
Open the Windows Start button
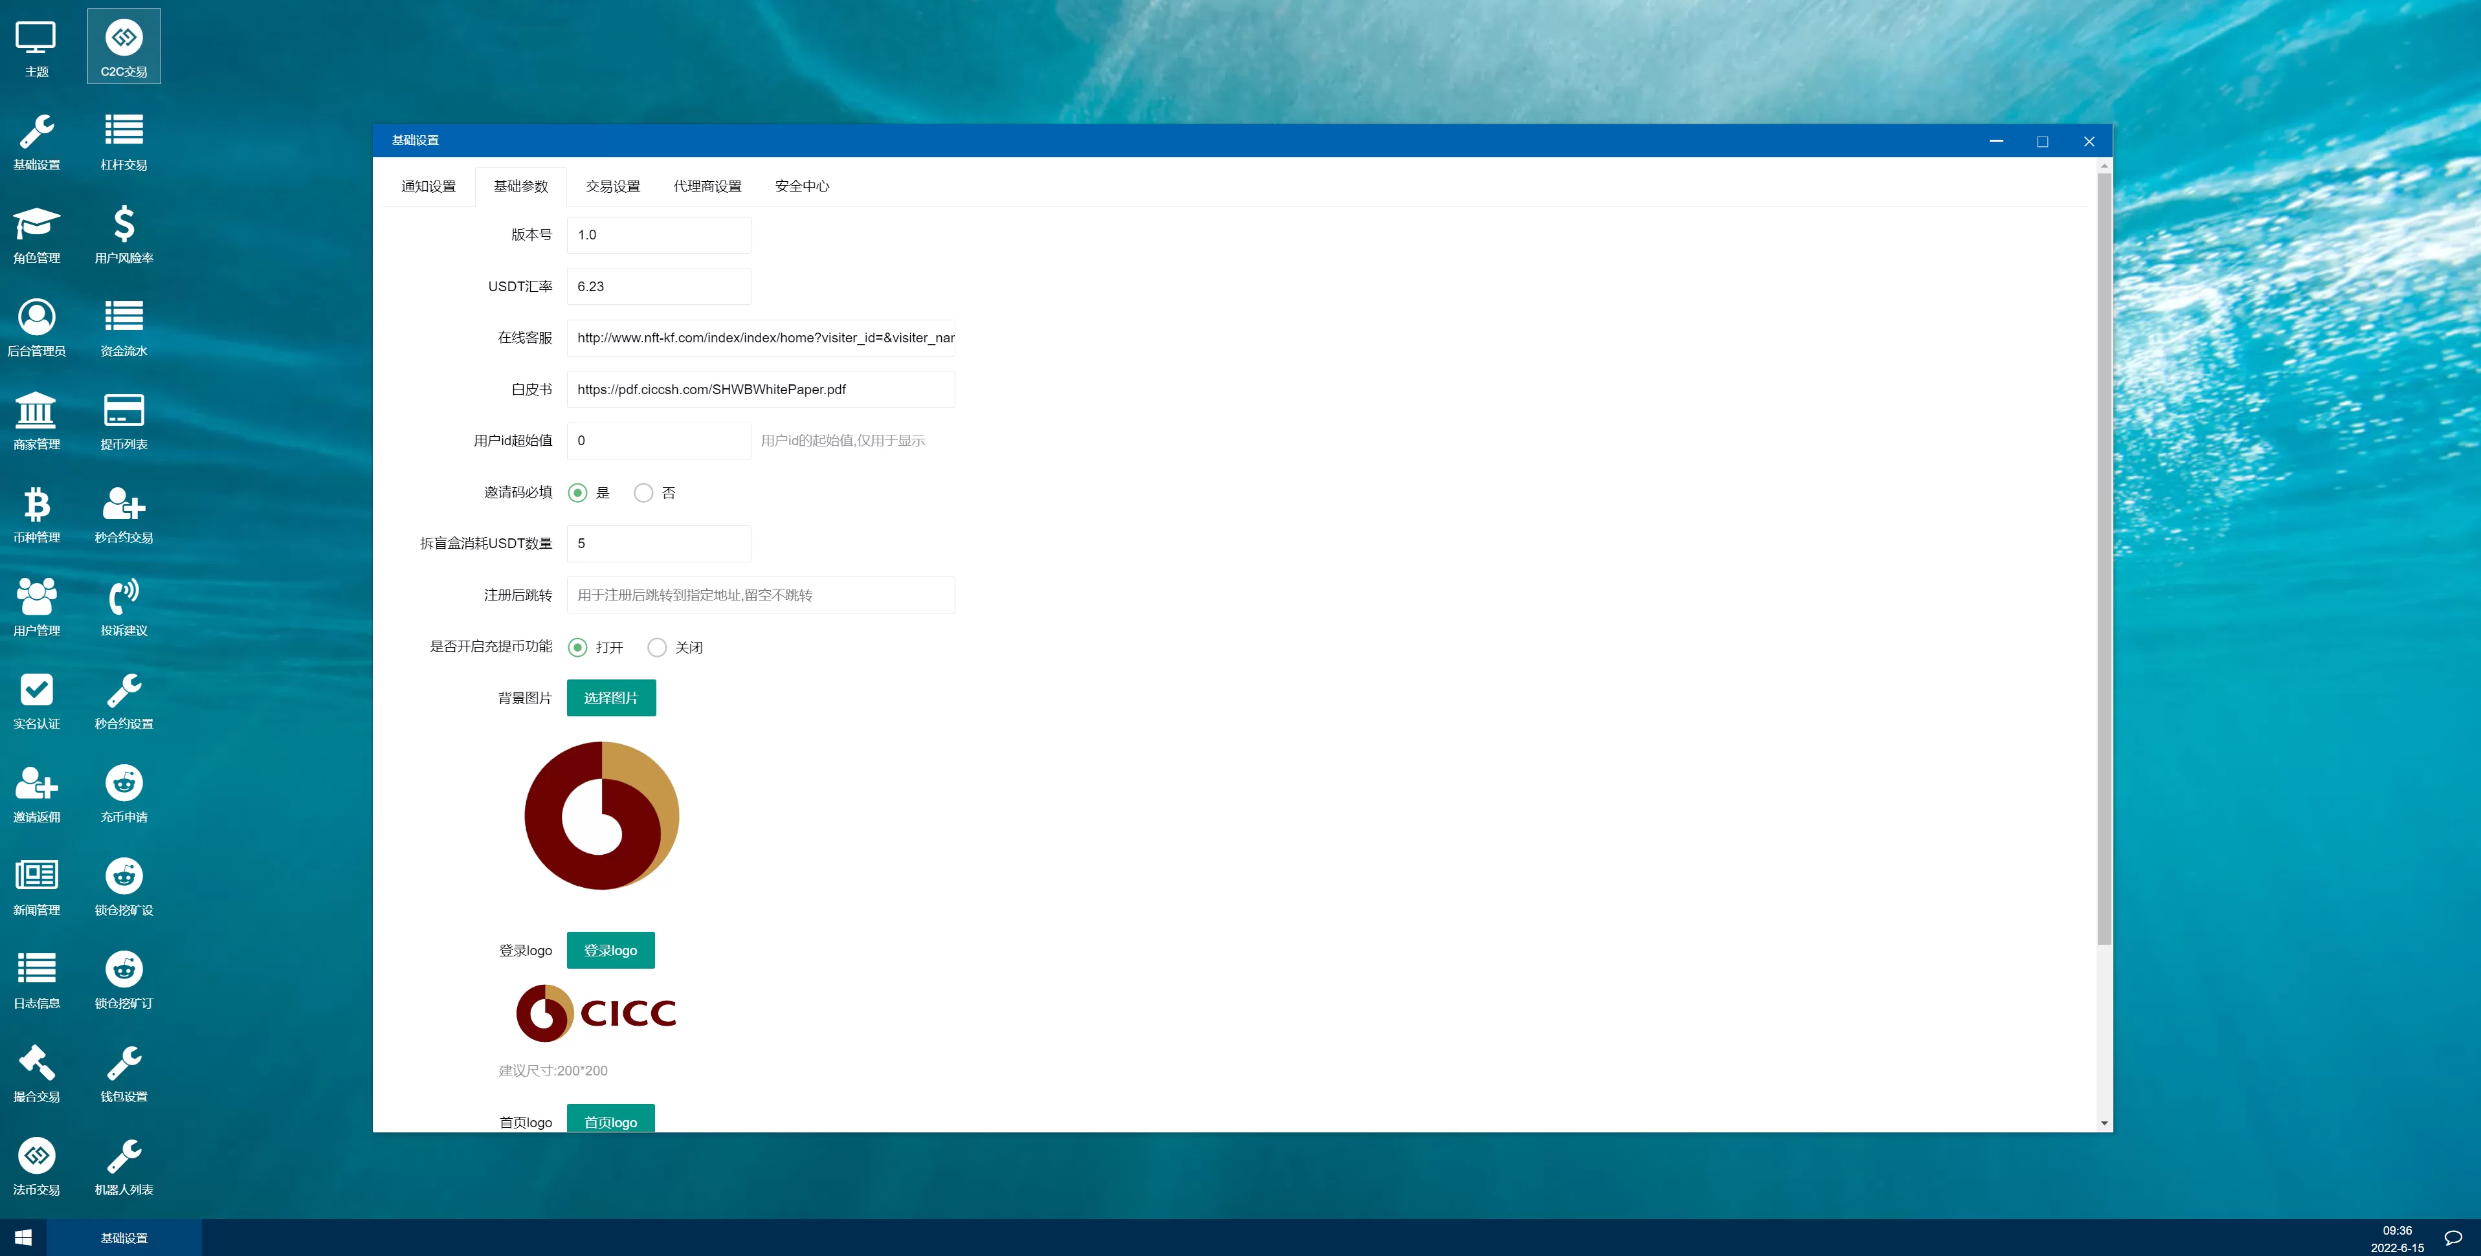click(23, 1237)
